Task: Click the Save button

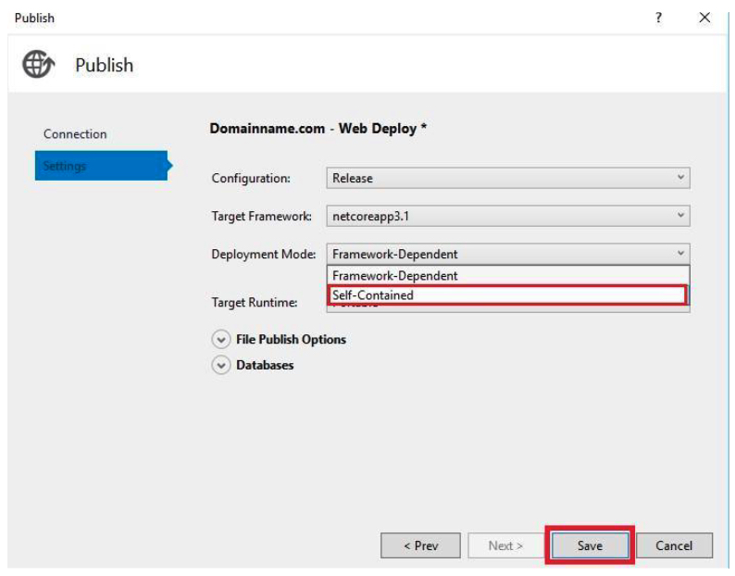Action: [590, 545]
